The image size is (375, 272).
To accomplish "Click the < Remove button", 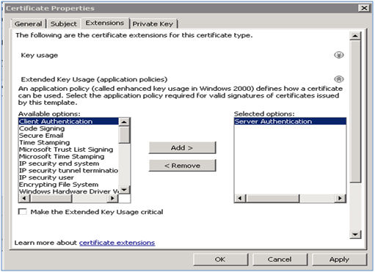I will point(182,166).
